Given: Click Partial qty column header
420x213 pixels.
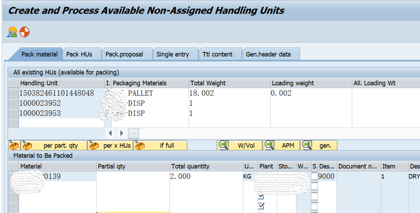Looking at the screenshot, I should (133, 166).
